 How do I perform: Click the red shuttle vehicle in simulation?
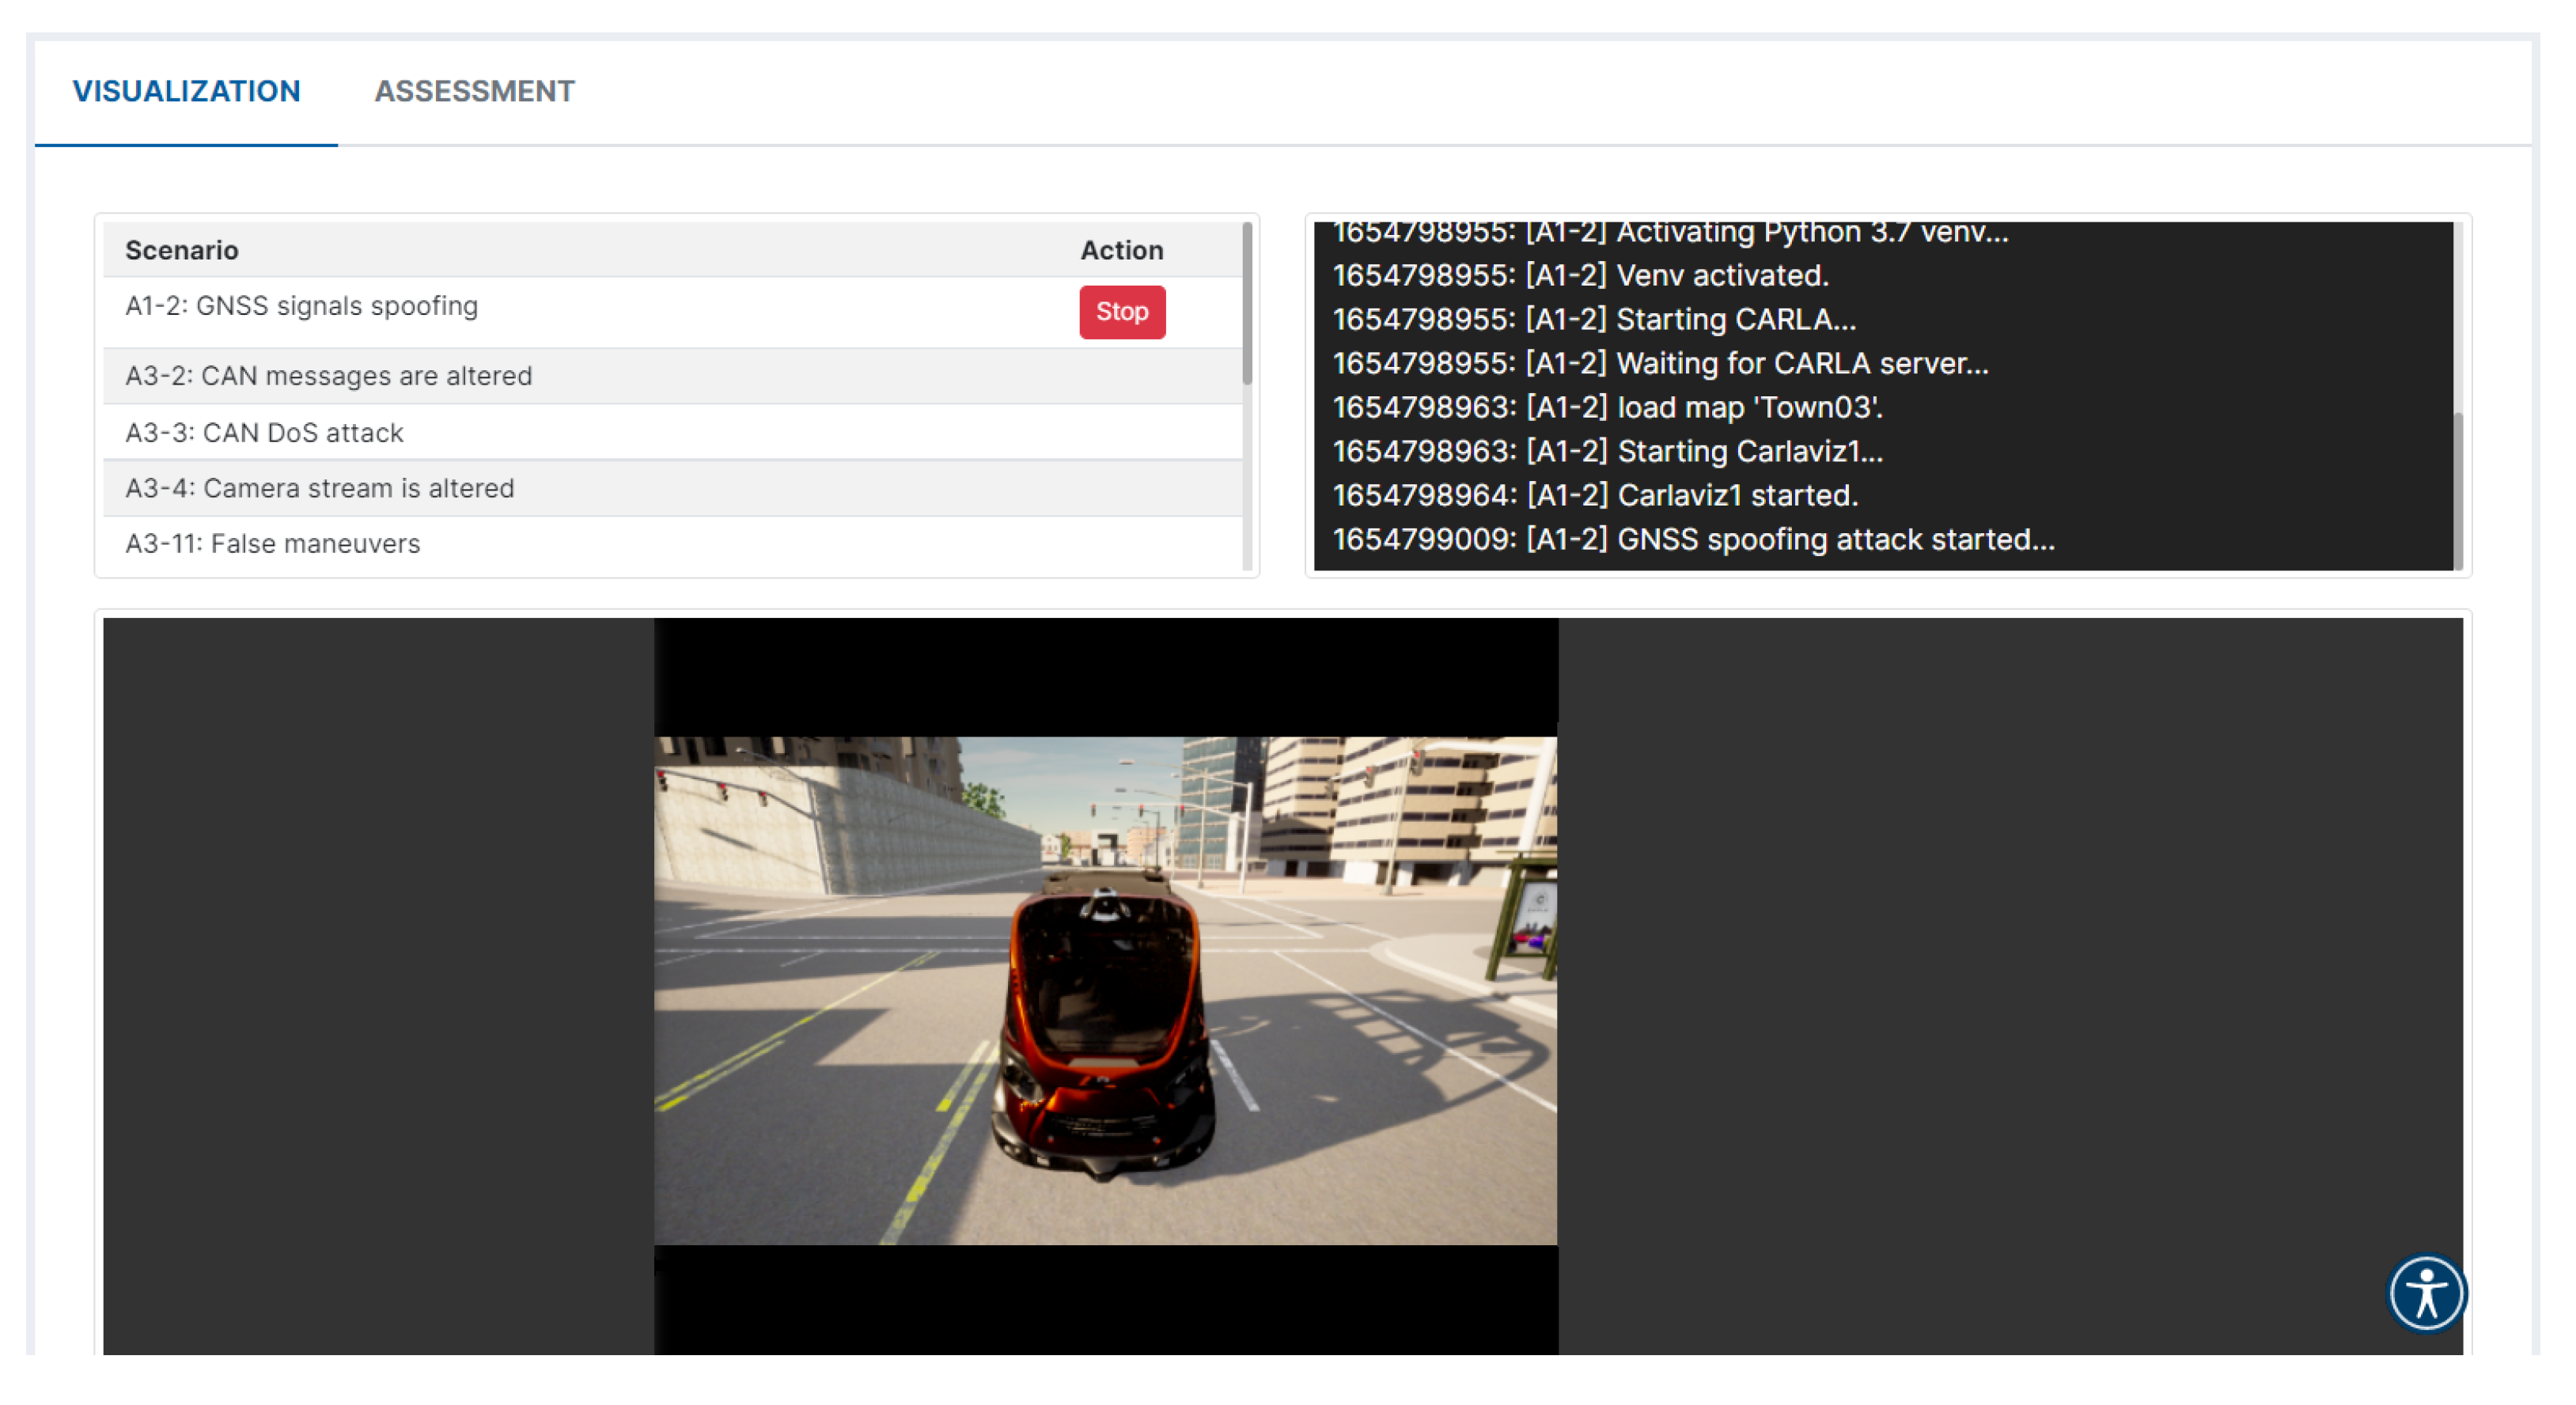click(1103, 1025)
